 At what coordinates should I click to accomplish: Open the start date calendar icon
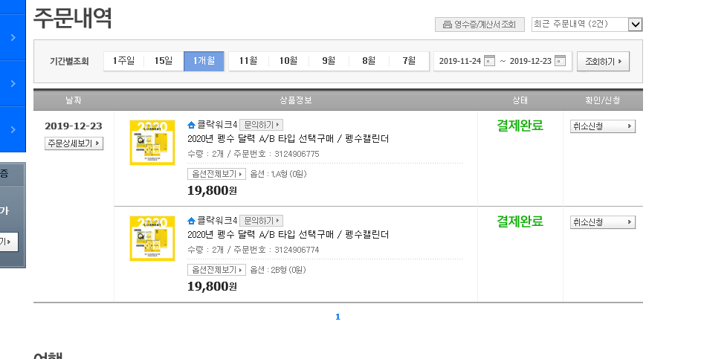click(489, 61)
